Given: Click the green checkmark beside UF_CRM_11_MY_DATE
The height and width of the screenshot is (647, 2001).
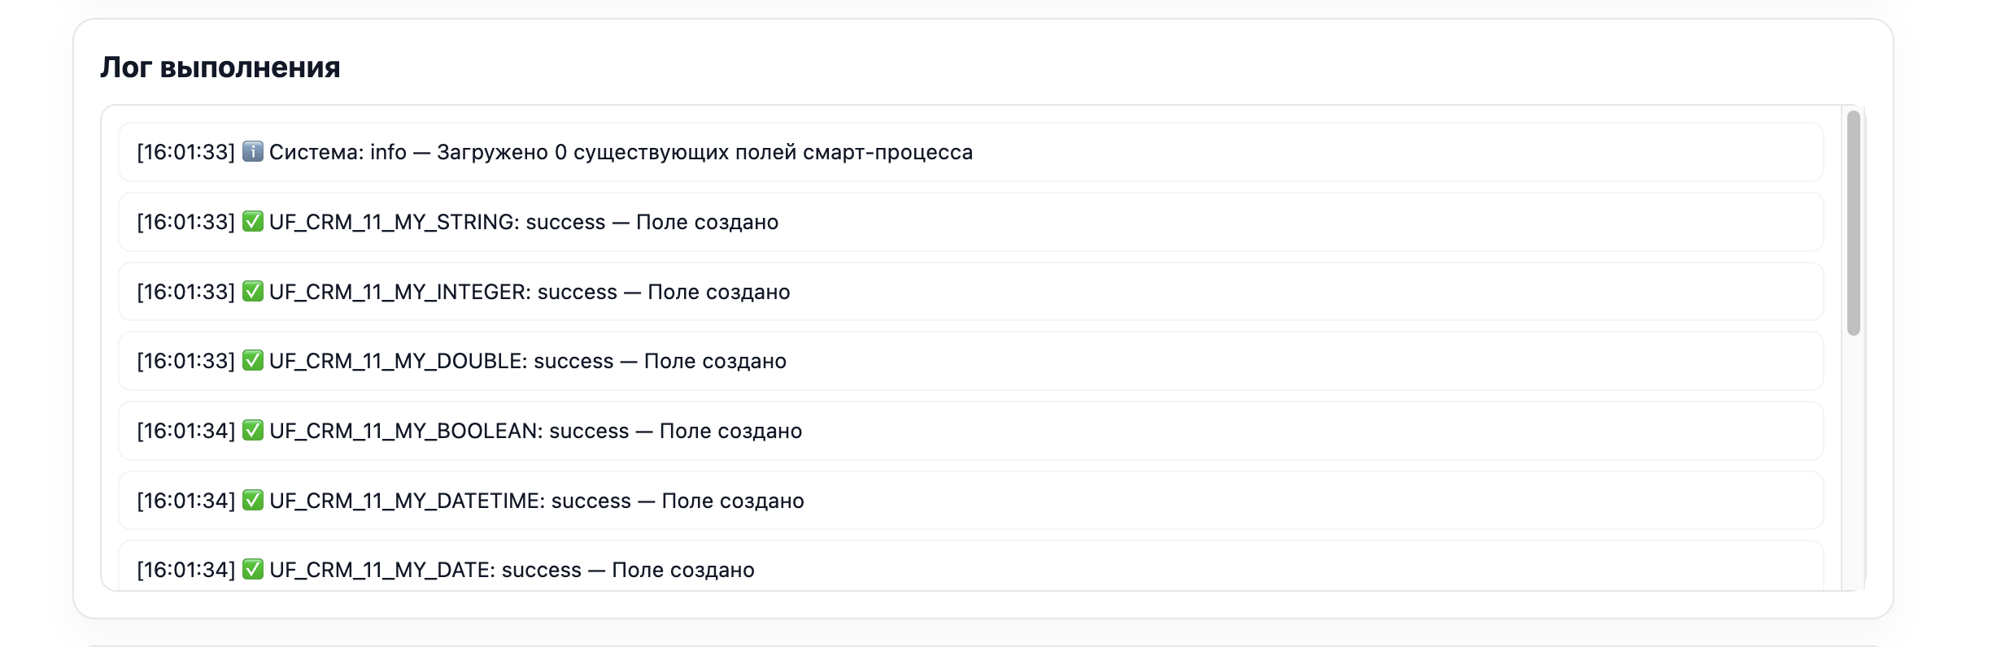Looking at the screenshot, I should click(253, 570).
